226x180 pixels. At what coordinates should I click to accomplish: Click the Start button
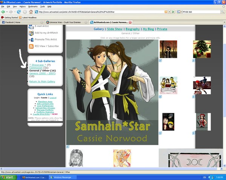(8, 177)
